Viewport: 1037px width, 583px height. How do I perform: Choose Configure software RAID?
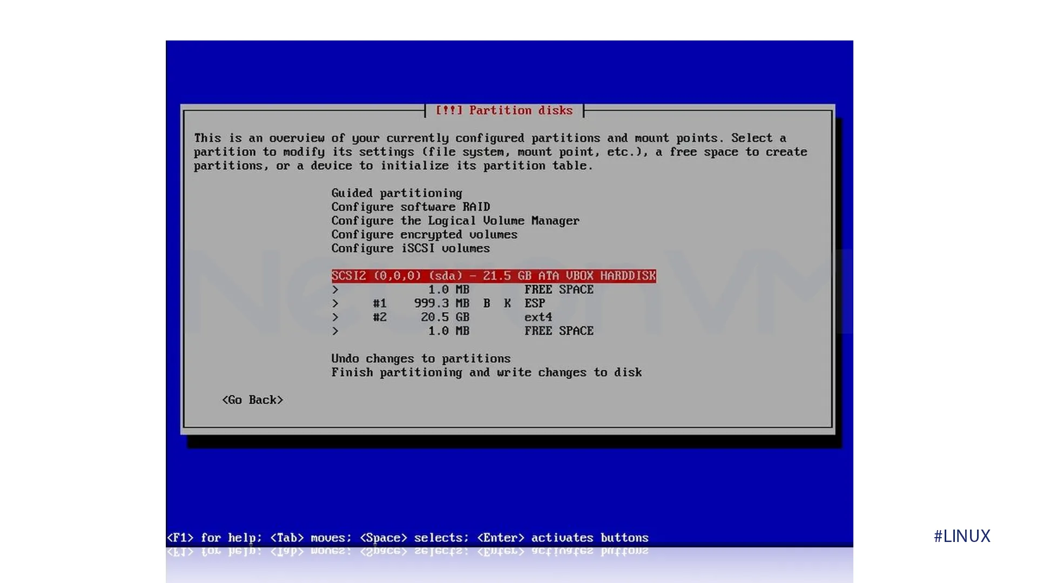tap(410, 207)
